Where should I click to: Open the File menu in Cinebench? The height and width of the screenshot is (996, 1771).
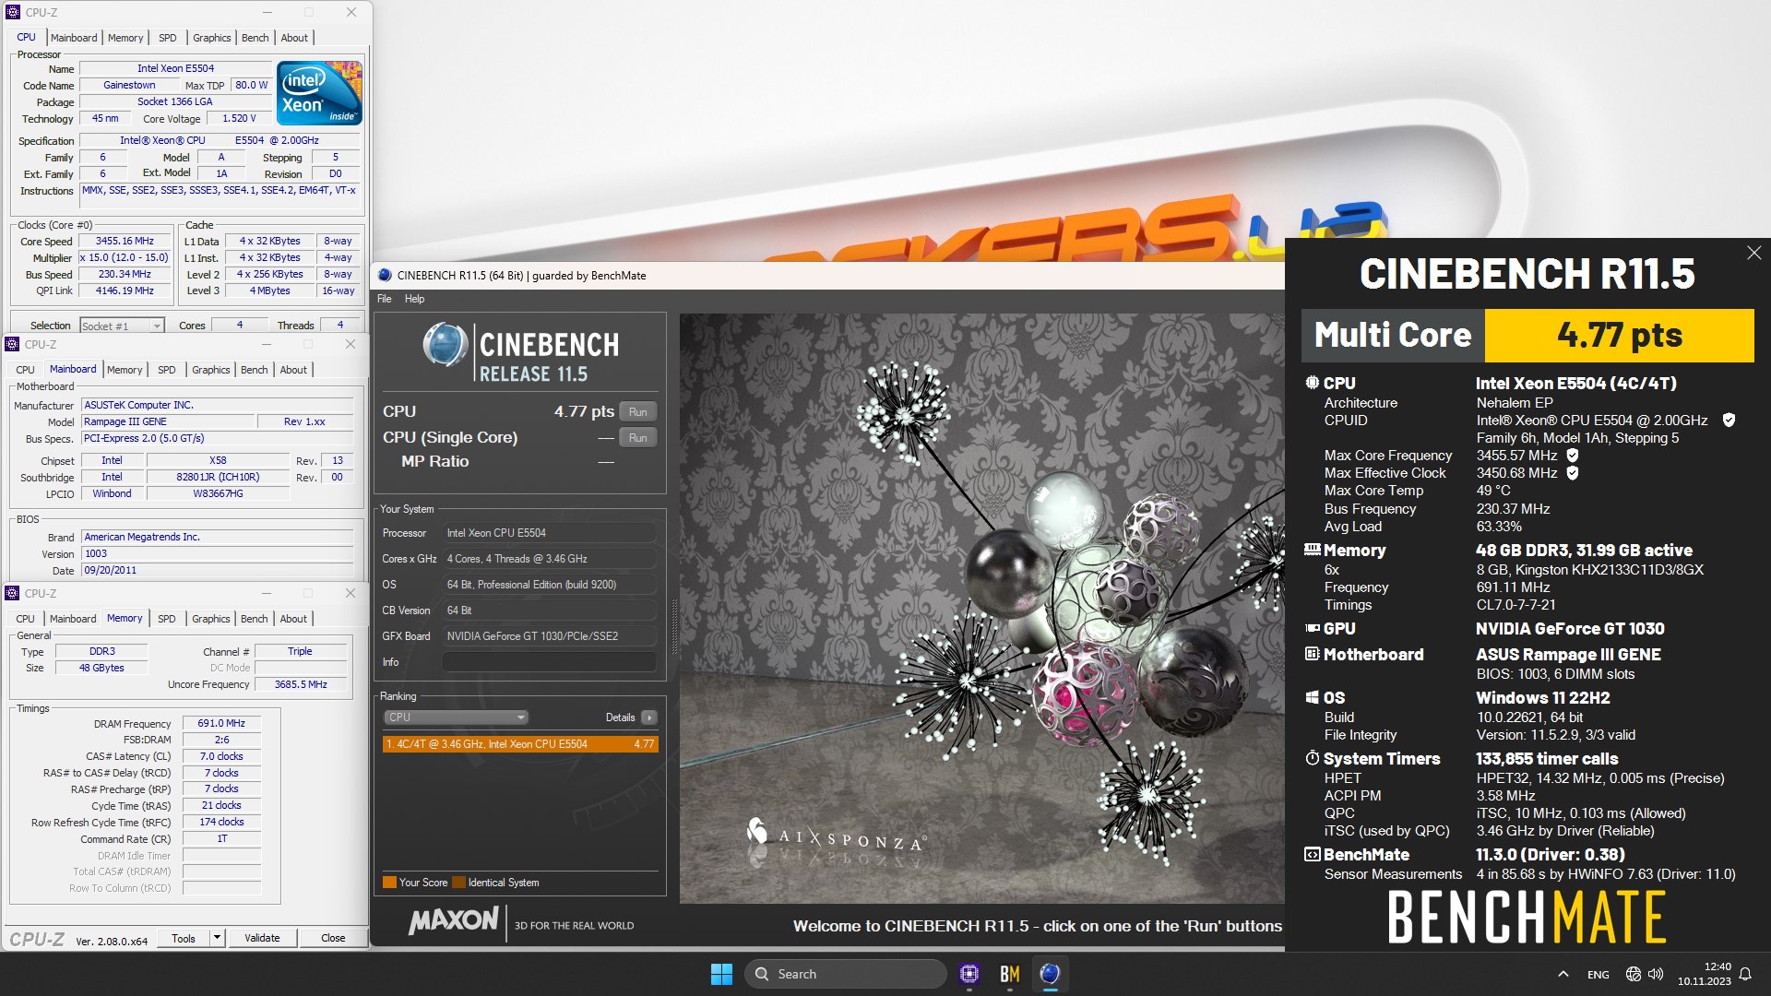[x=385, y=299]
